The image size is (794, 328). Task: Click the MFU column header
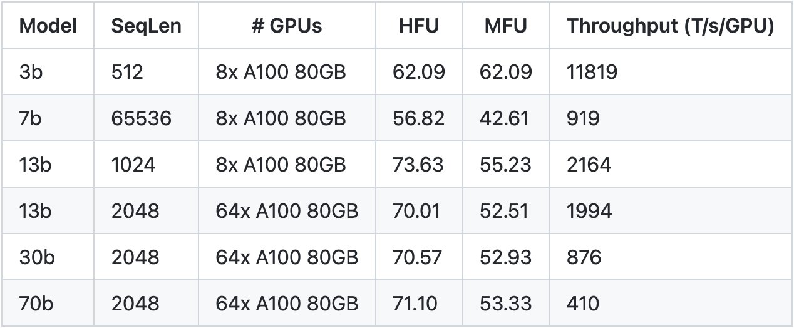point(505,26)
